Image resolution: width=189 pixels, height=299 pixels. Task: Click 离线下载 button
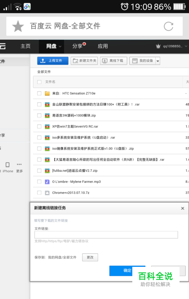coord(113,61)
